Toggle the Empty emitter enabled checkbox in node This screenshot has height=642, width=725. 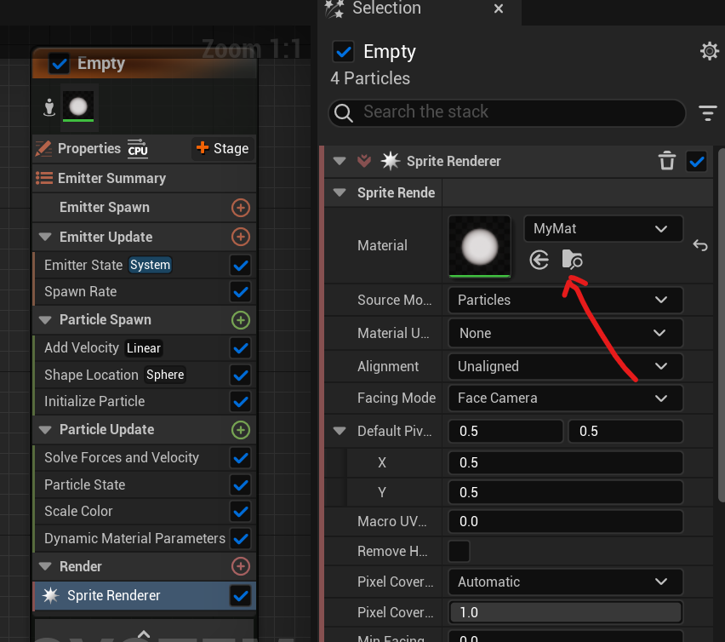coord(60,64)
